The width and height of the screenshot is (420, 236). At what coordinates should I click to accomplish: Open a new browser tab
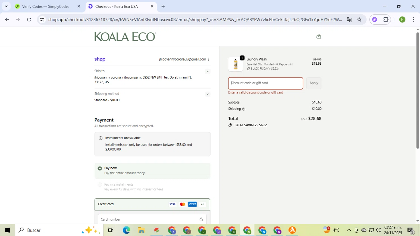(163, 6)
